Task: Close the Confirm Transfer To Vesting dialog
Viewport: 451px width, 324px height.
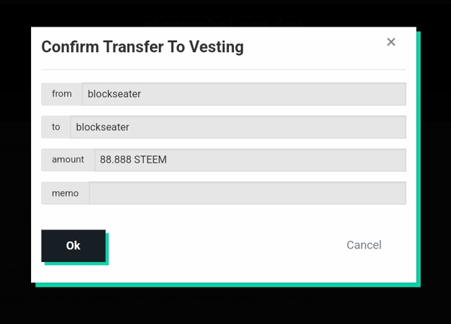Action: pyautogui.click(x=391, y=42)
